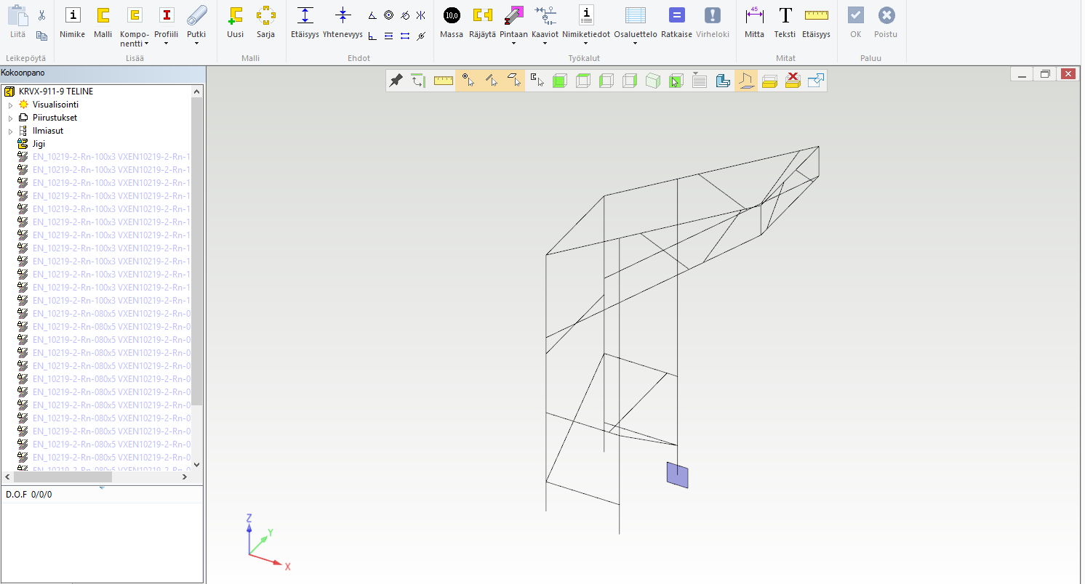The width and height of the screenshot is (1085, 584).
Task: Click the Nimike button in Lisää group
Action: click(72, 22)
